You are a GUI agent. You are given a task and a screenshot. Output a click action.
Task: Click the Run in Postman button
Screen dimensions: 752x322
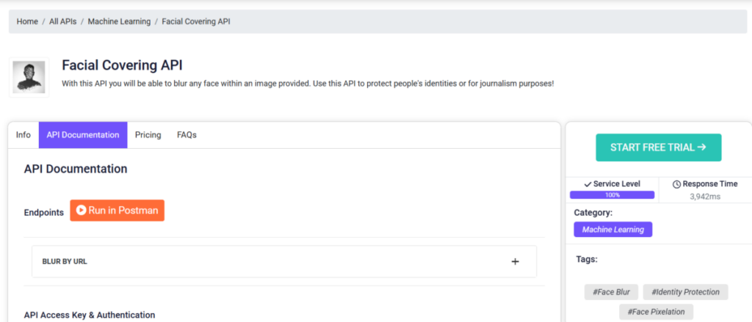click(117, 211)
